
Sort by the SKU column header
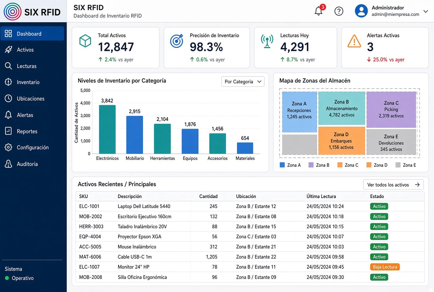click(83, 196)
